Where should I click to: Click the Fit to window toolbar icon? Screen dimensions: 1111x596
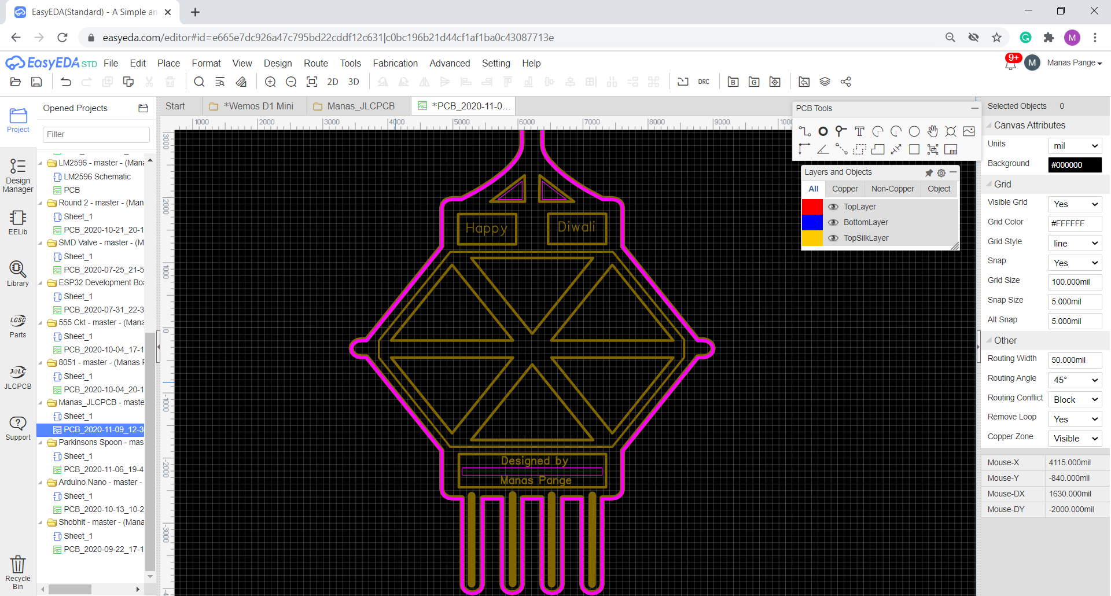tap(312, 82)
